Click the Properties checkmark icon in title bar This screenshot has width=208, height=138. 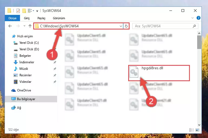[18, 11]
